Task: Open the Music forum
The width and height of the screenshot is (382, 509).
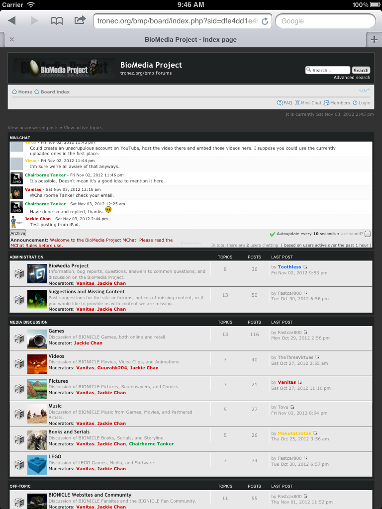Action: pos(55,406)
